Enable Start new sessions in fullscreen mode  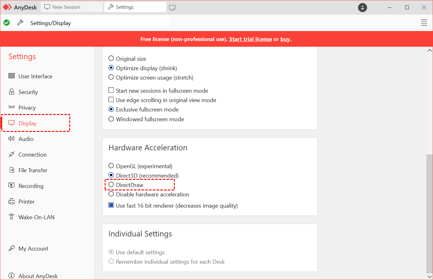pyautogui.click(x=111, y=90)
